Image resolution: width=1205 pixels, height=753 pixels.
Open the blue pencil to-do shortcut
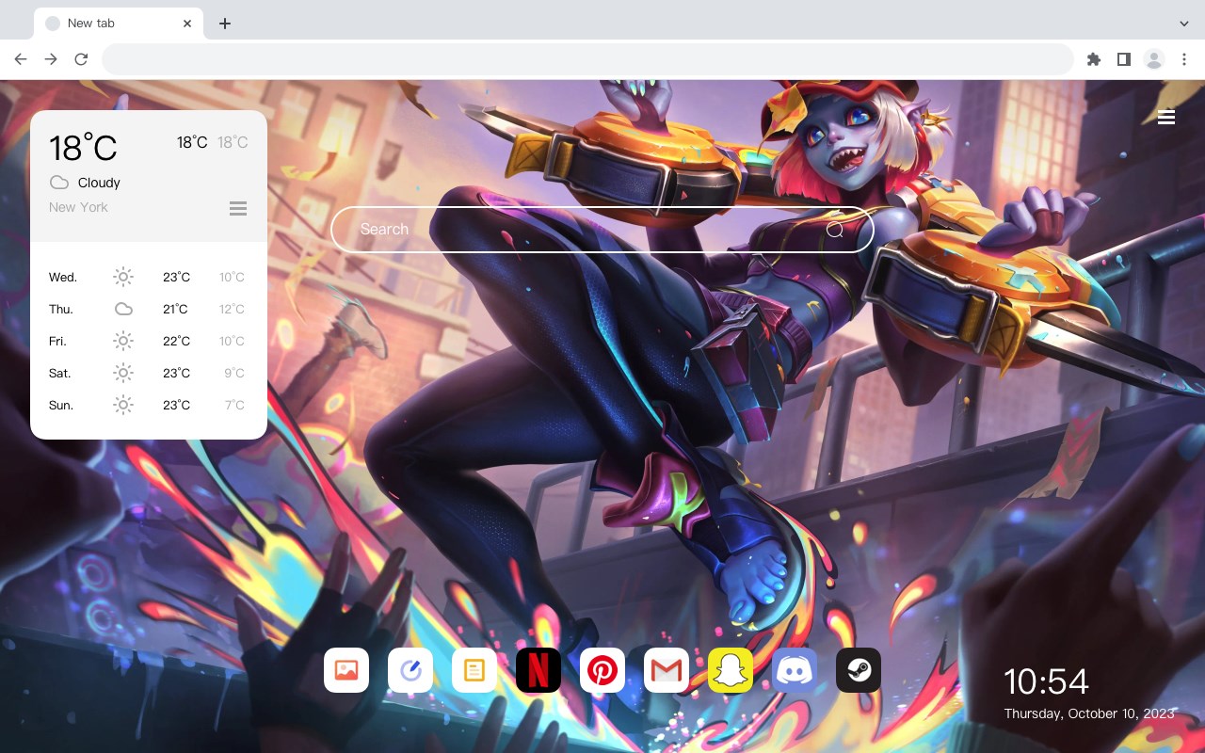410,670
